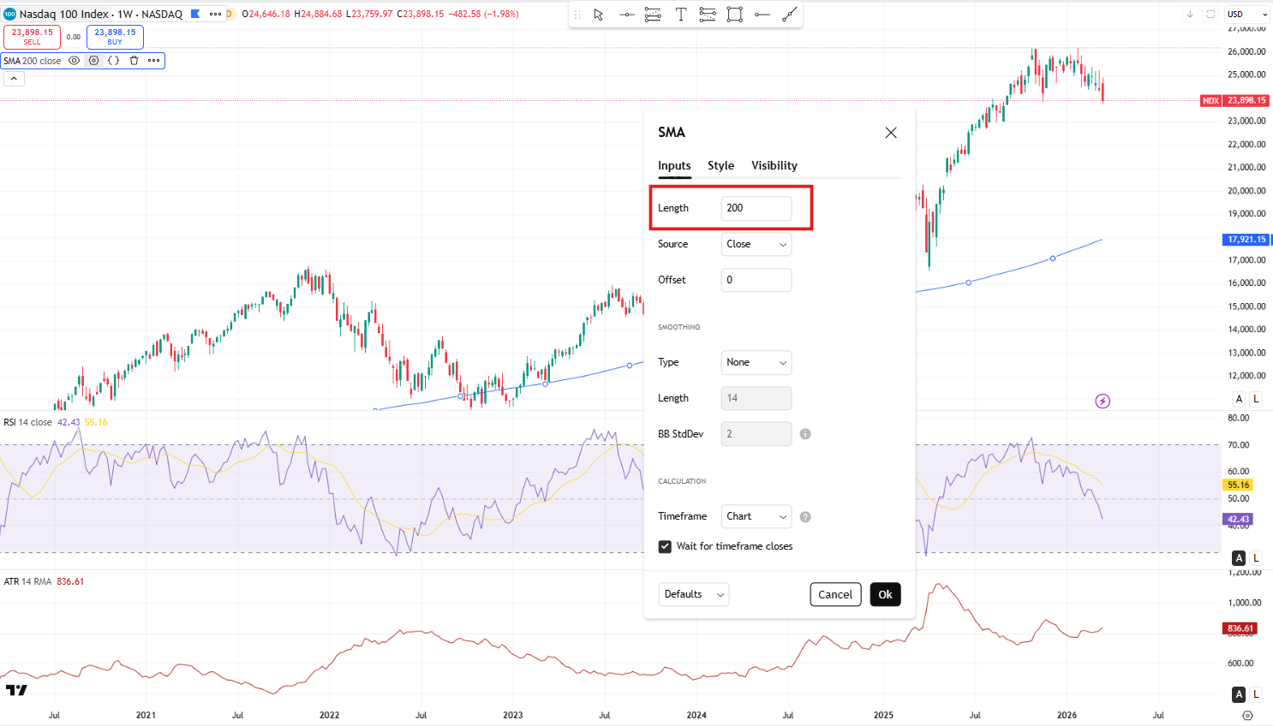
Task: Open the Source dropdown showing Close
Action: [x=756, y=244]
